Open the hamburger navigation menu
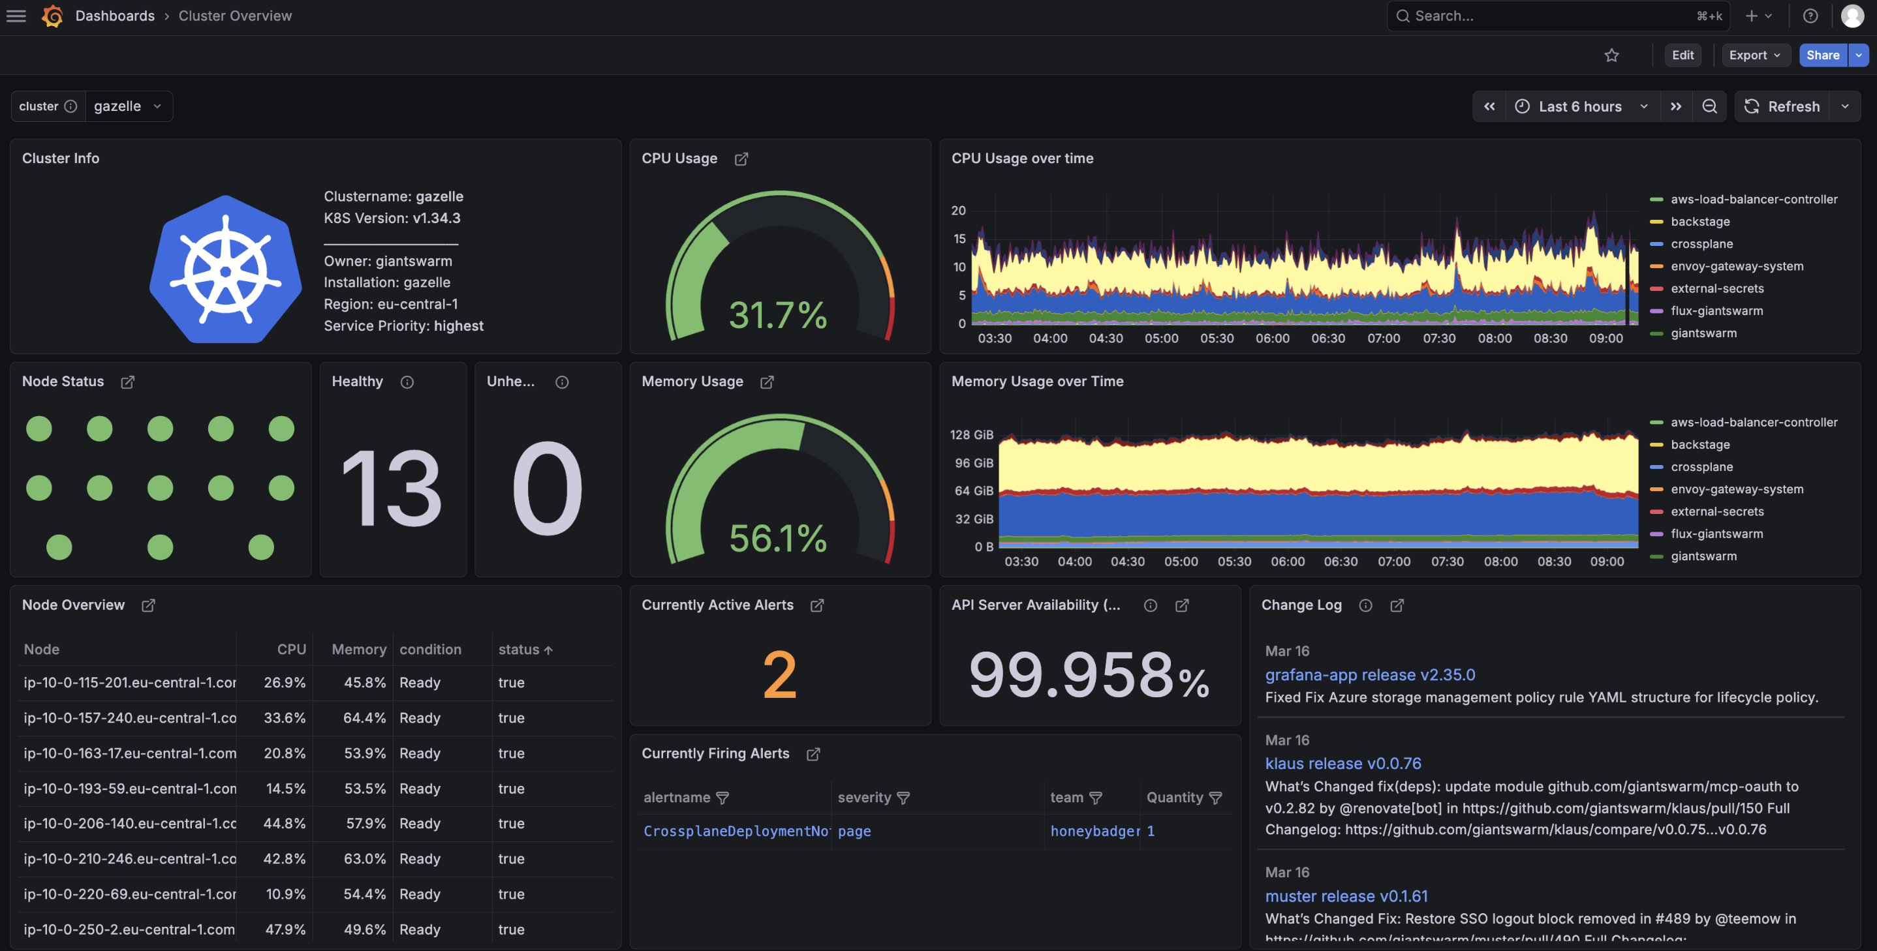 pyautogui.click(x=15, y=15)
